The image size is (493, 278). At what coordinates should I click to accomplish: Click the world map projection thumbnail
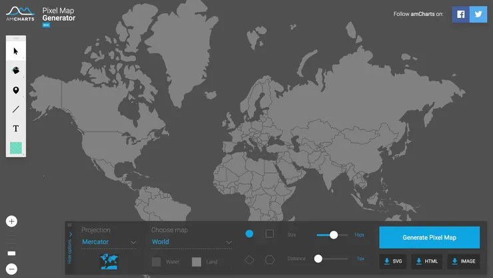(109, 261)
